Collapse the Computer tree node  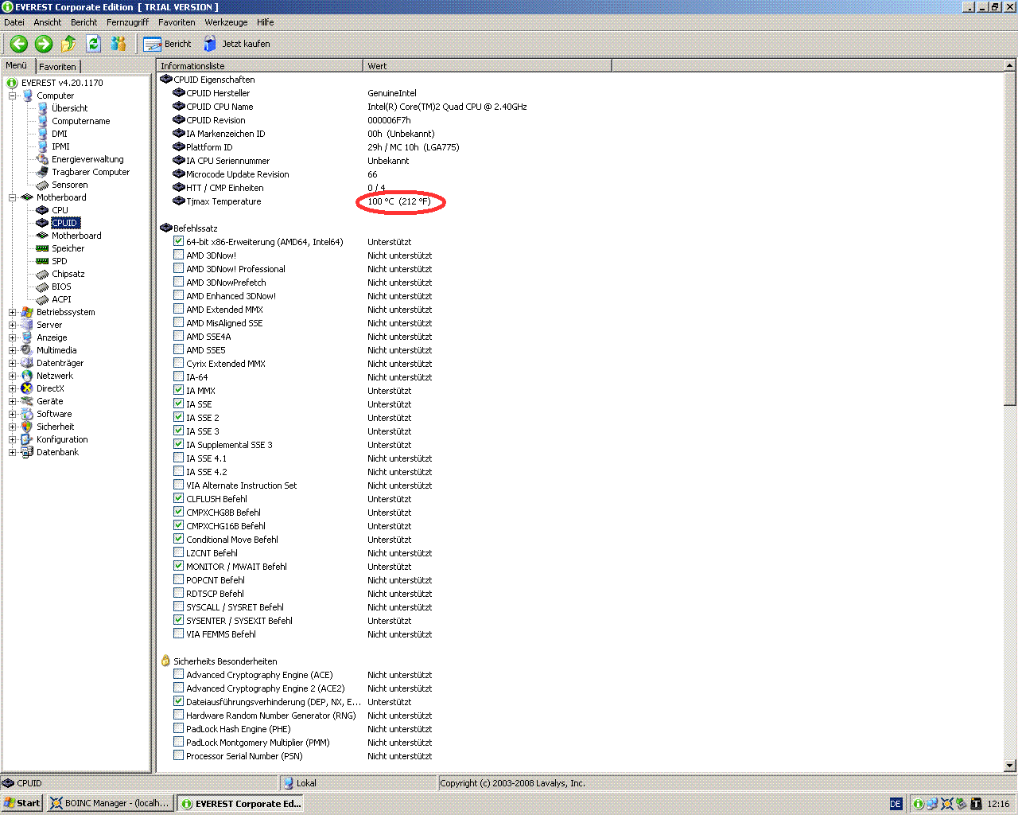12,96
